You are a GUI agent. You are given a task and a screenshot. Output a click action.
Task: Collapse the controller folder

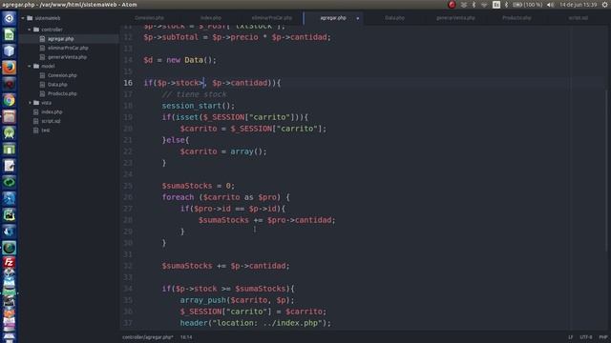[x=30, y=30]
